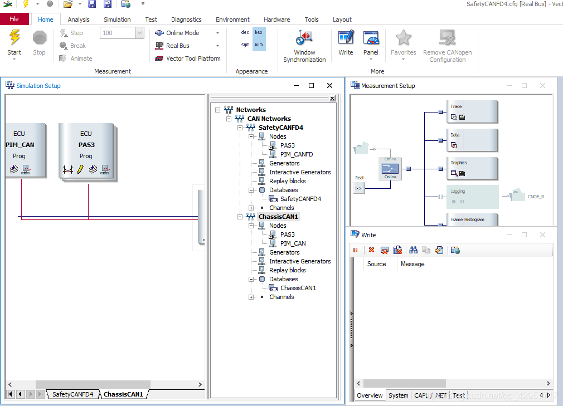Collapse the CAN Networks node
The image size is (563, 406).
click(229, 119)
